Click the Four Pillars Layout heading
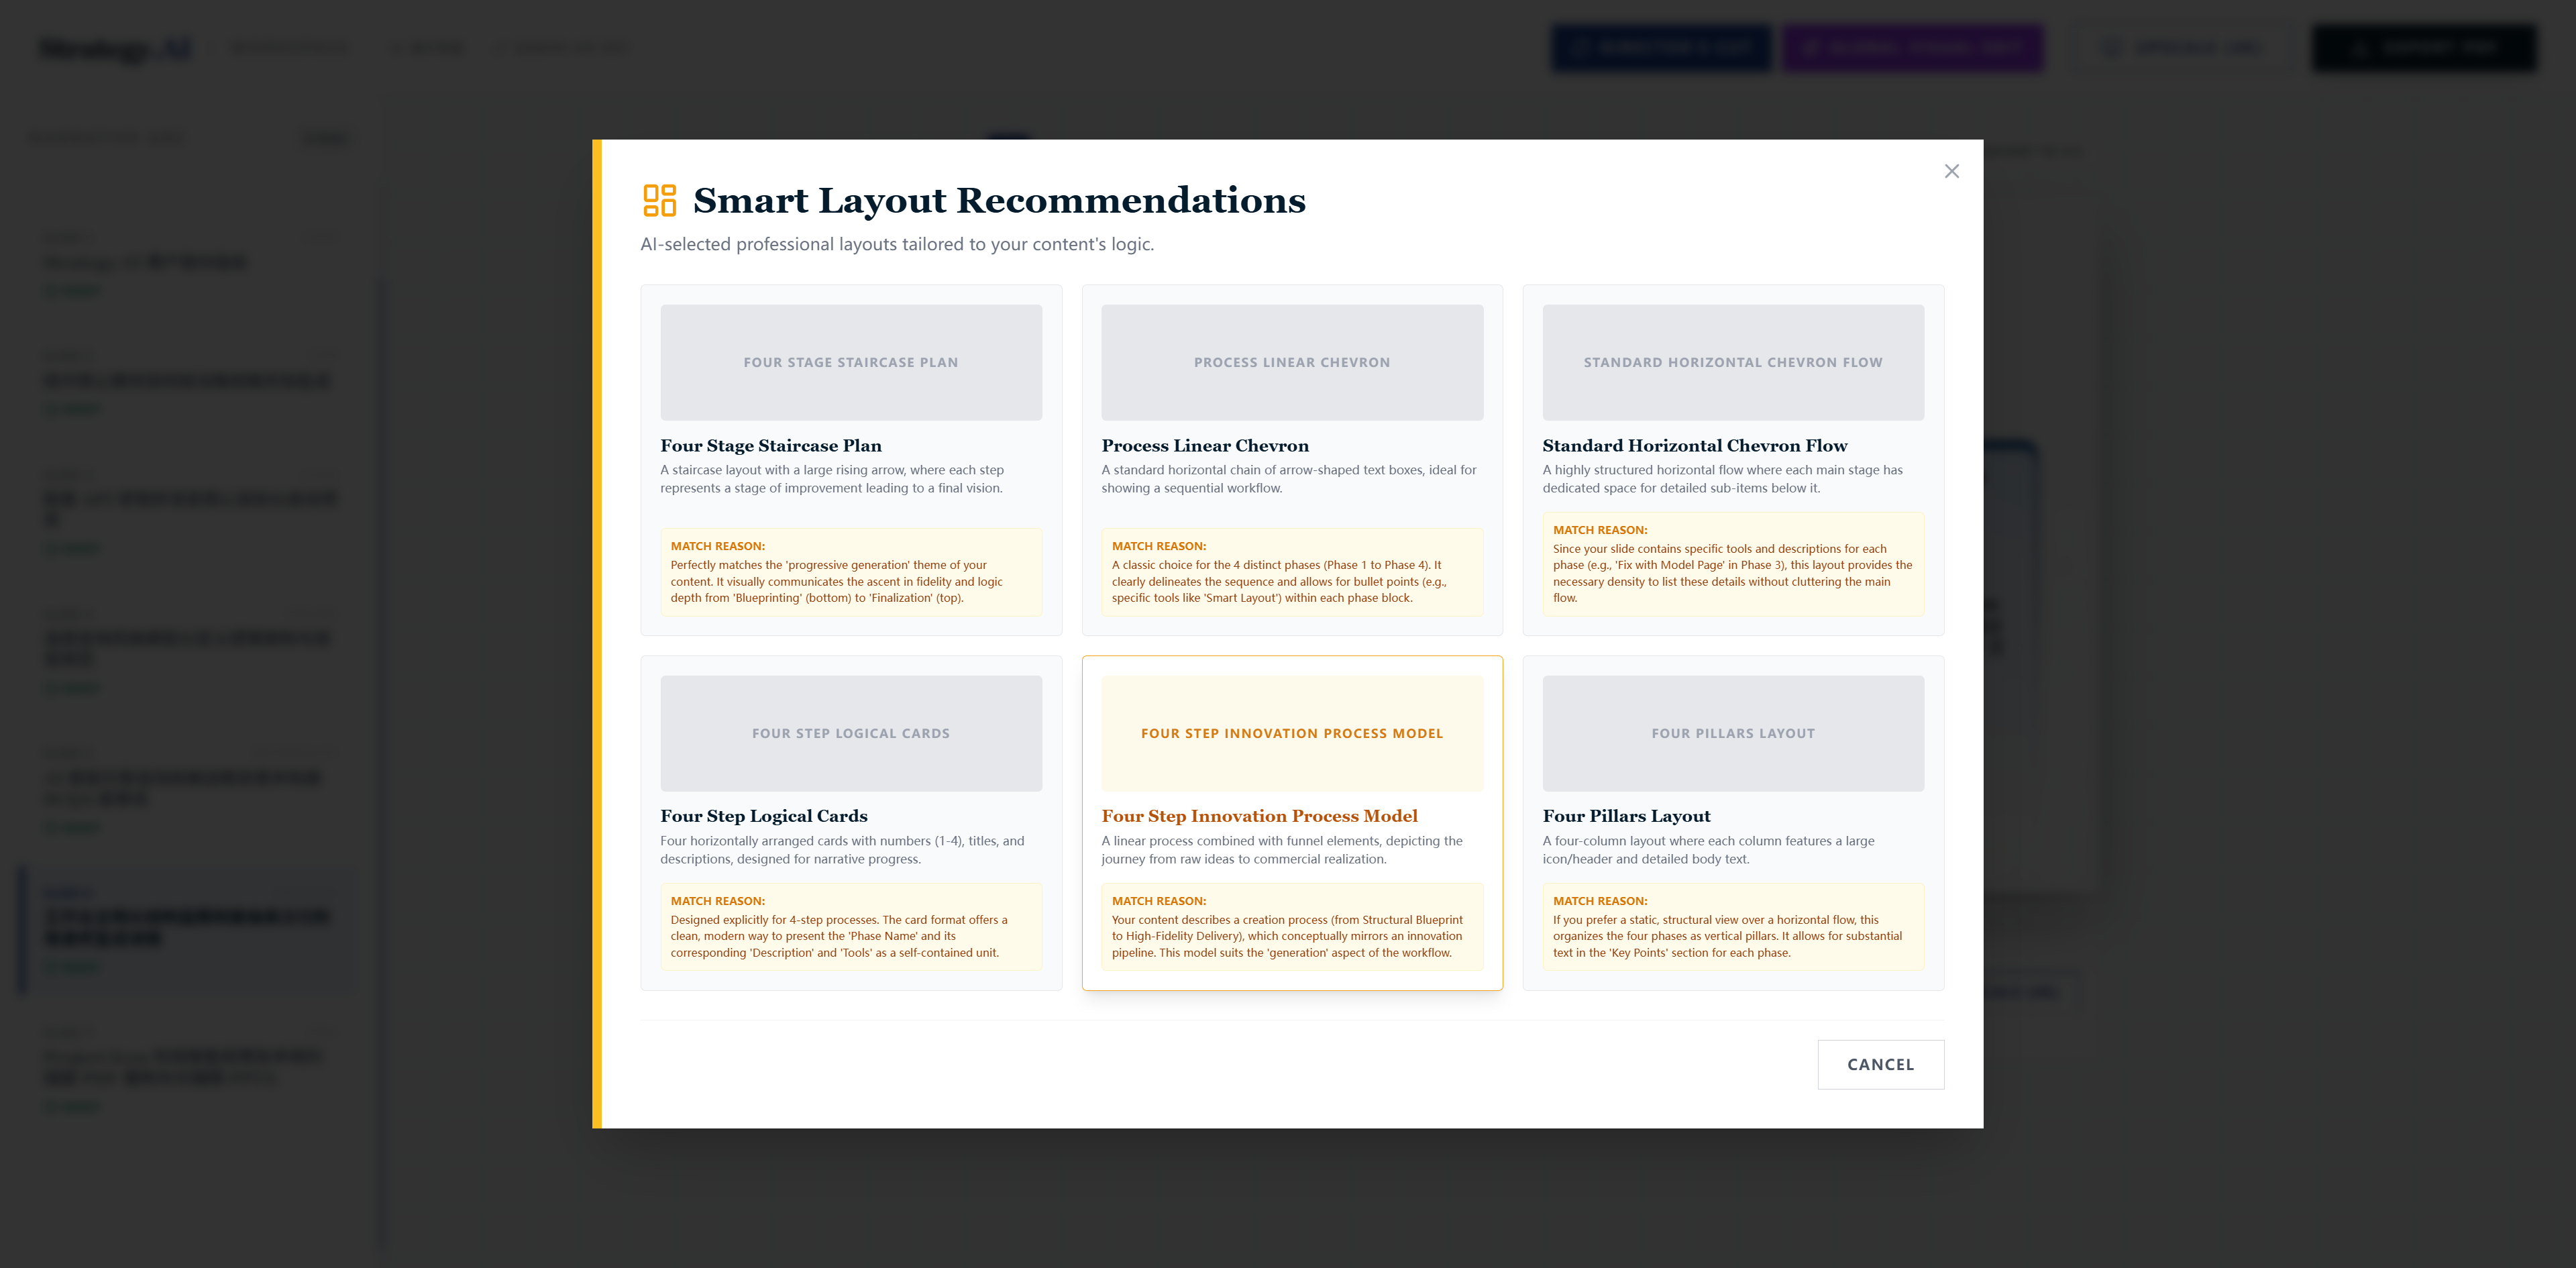The image size is (2576, 1268). (1626, 816)
